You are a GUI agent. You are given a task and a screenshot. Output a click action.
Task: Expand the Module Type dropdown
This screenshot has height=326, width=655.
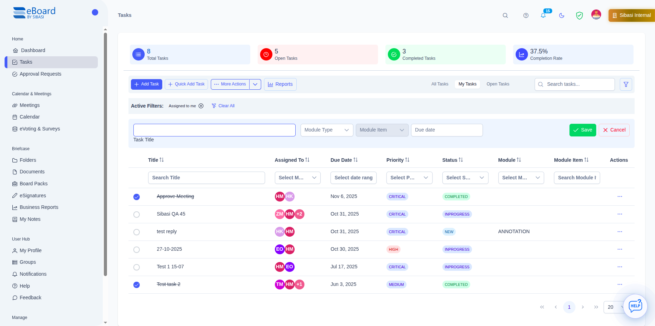tap(327, 130)
